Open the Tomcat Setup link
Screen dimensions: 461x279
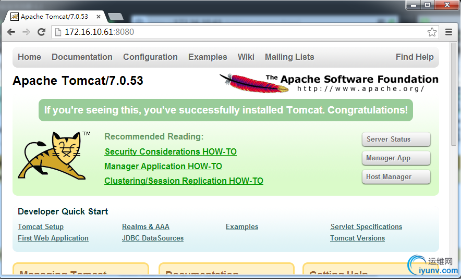point(41,227)
